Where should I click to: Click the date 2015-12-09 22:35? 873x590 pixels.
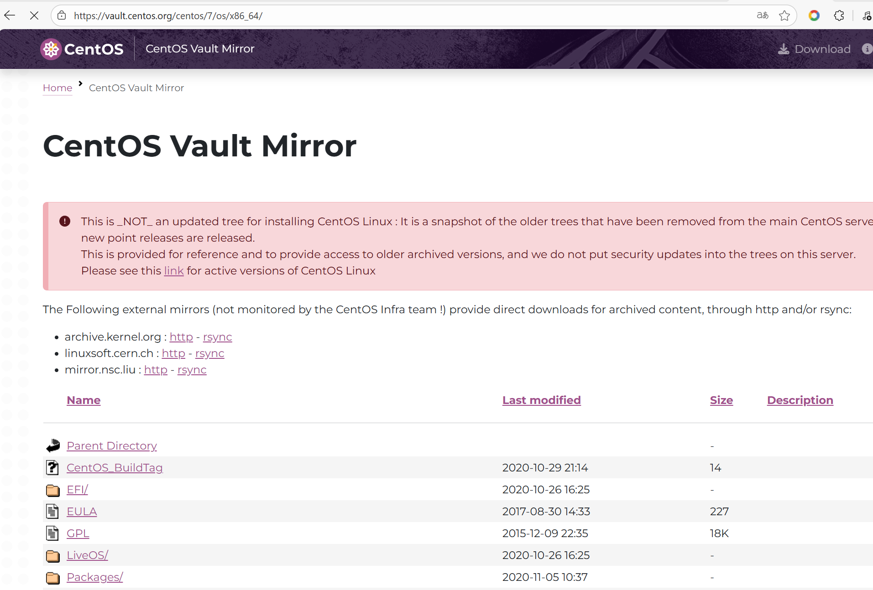(x=545, y=533)
